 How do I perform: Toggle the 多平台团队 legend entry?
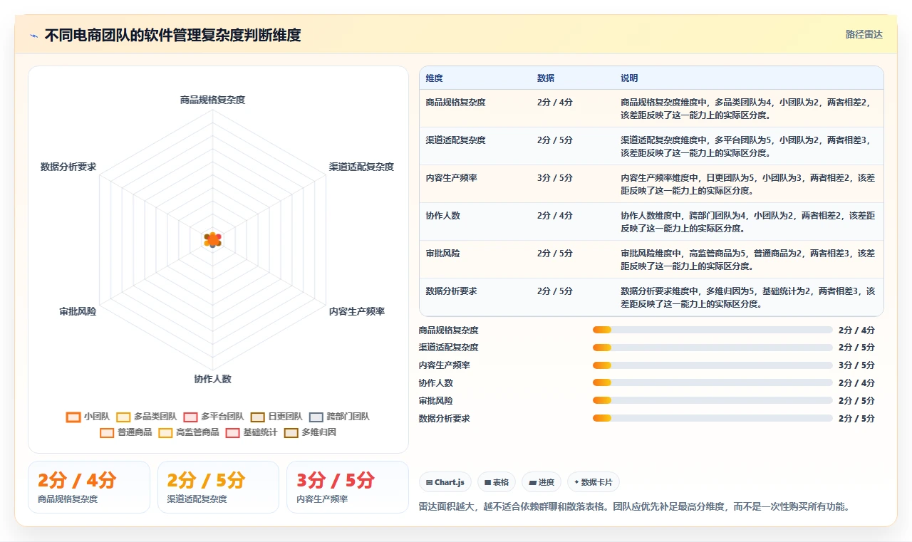[x=213, y=417]
